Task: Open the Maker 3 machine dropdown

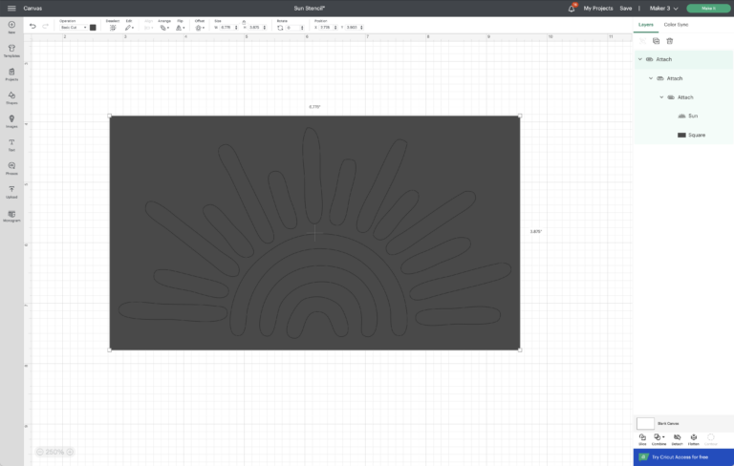Action: point(663,8)
